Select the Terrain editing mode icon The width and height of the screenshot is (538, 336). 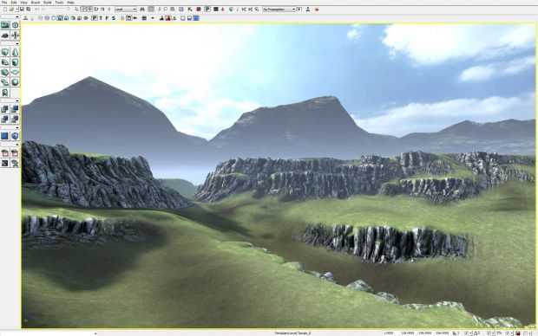coord(5,35)
